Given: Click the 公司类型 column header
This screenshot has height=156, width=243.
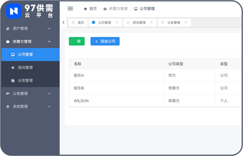Looking at the screenshot, I should click(x=176, y=64).
